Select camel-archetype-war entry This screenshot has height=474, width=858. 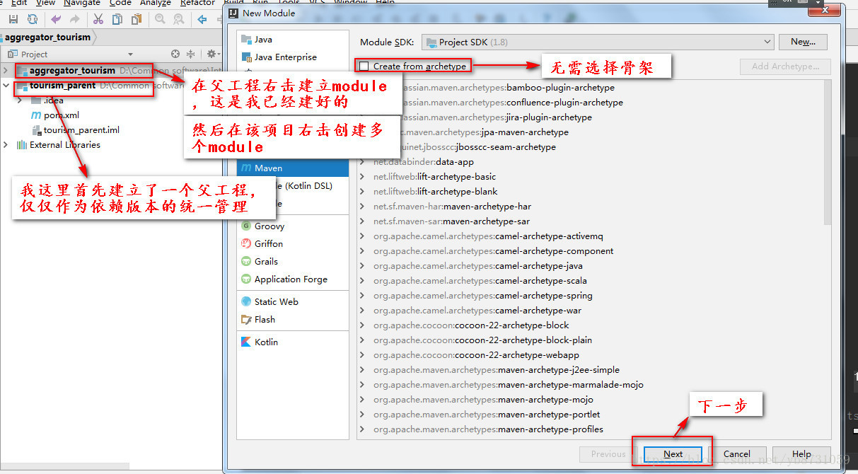coord(477,311)
